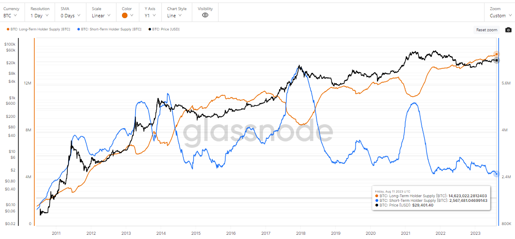Image resolution: width=515 pixels, height=239 pixels.
Task: Expand the Resolution 1 Day dropdown
Action: pyautogui.click(x=40, y=16)
